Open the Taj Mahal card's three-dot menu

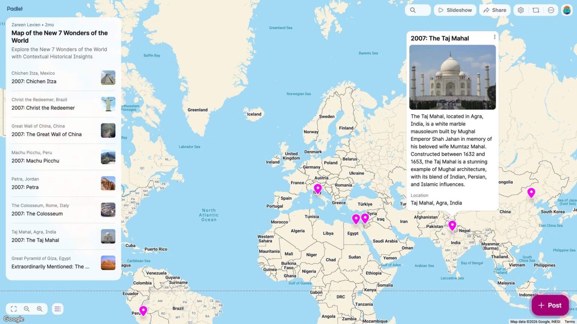tap(495, 37)
